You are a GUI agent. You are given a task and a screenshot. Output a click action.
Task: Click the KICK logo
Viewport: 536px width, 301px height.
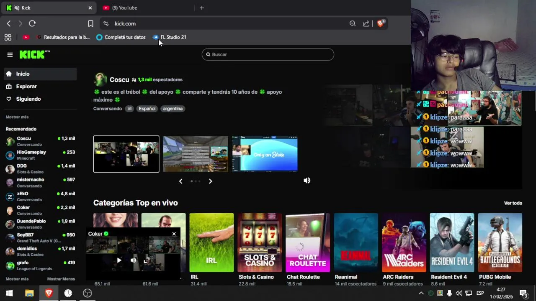click(34, 54)
